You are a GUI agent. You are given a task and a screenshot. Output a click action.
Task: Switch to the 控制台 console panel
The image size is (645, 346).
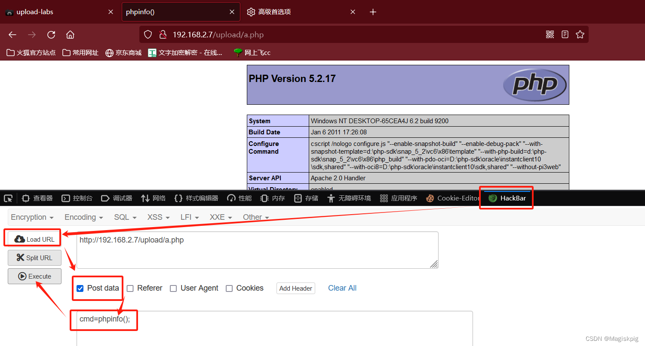point(77,198)
